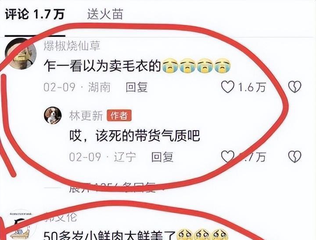Screen dimensions: 316x240
Task: Like the comment by 爆椒烧仙草
Action: coord(228,87)
